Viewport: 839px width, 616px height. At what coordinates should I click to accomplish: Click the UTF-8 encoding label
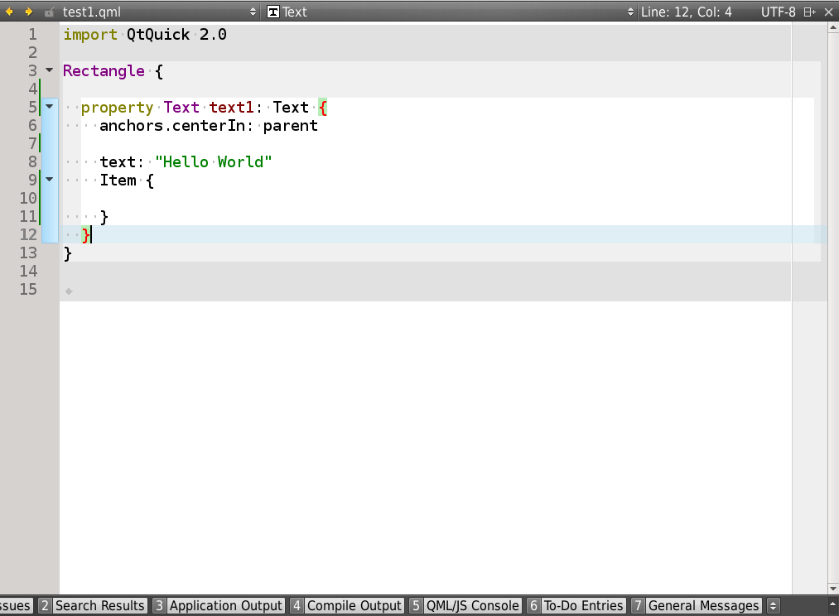click(x=778, y=12)
